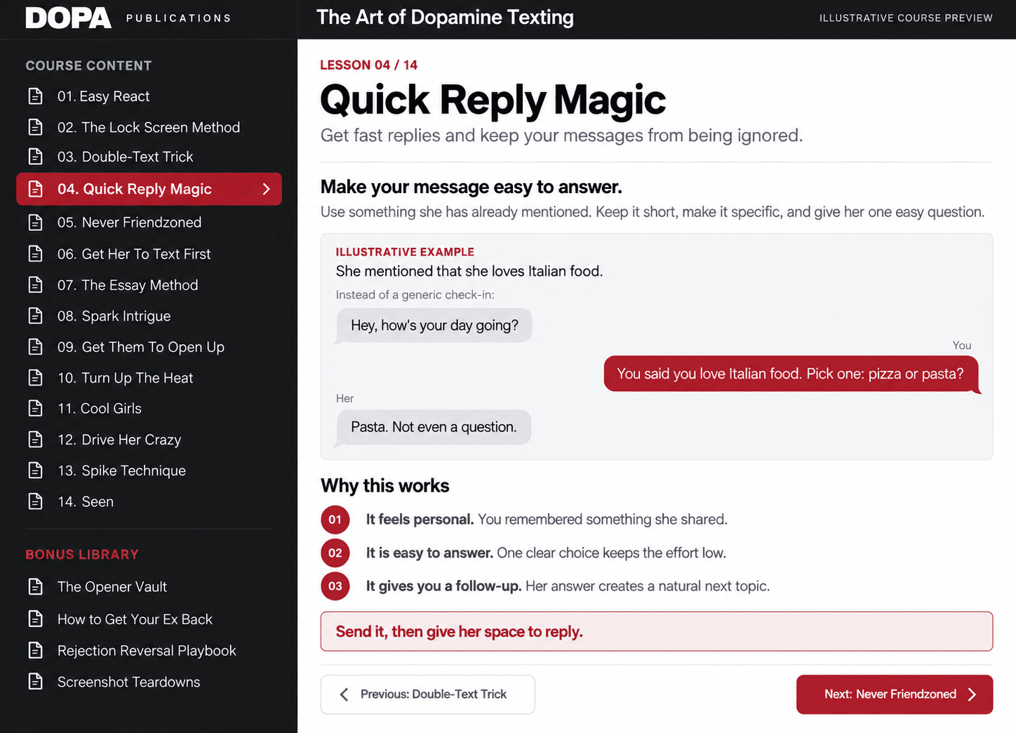Click the document icon beside The Opener Vault
The image size is (1016, 733).
pos(35,586)
